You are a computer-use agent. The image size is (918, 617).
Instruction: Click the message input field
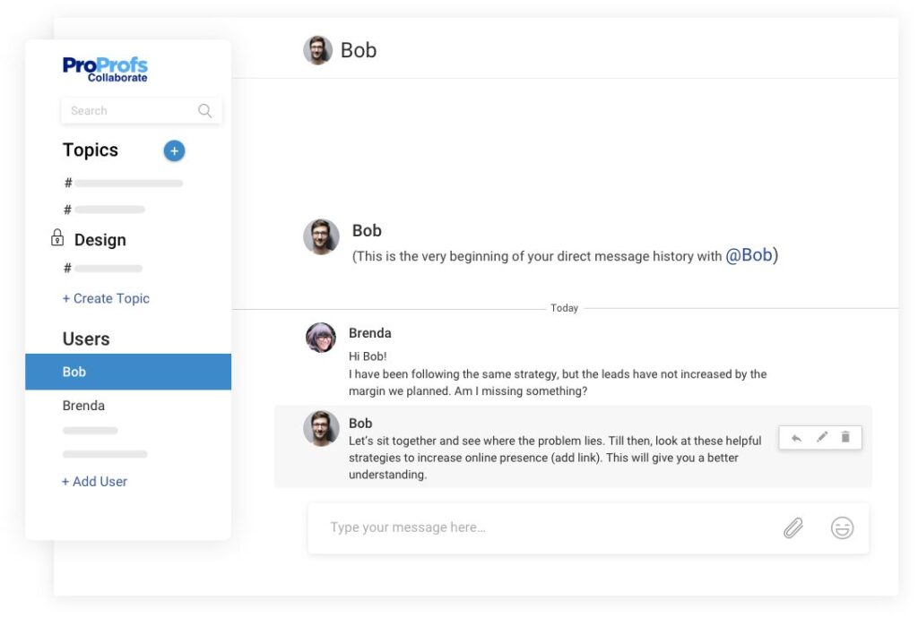coord(588,528)
